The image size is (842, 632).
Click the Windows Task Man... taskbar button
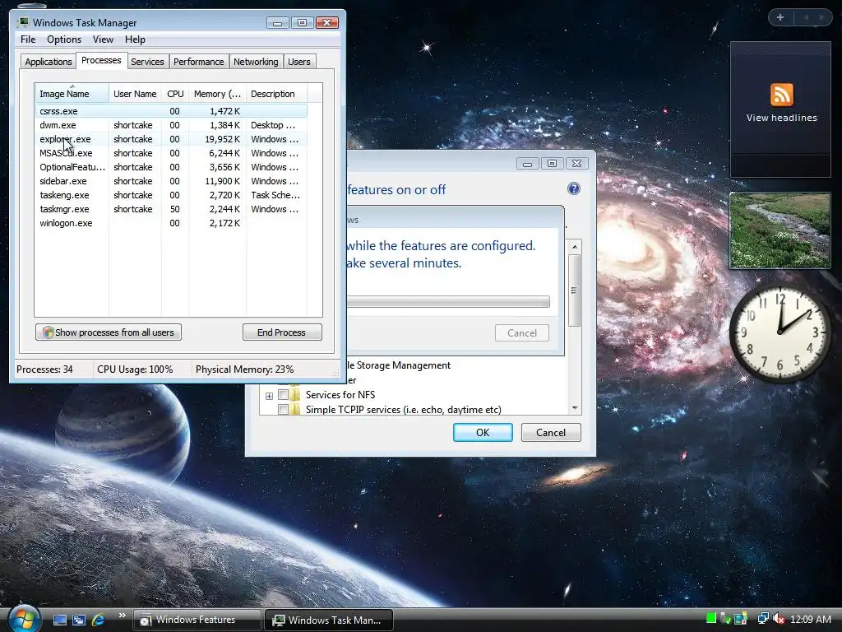[x=329, y=620]
